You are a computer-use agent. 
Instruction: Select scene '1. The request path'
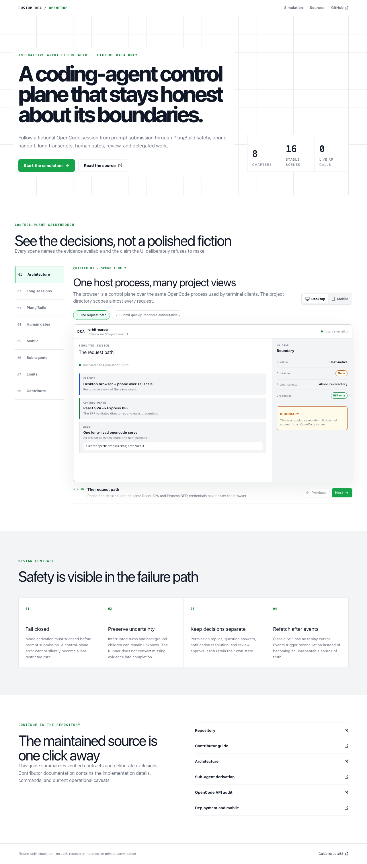pos(91,315)
